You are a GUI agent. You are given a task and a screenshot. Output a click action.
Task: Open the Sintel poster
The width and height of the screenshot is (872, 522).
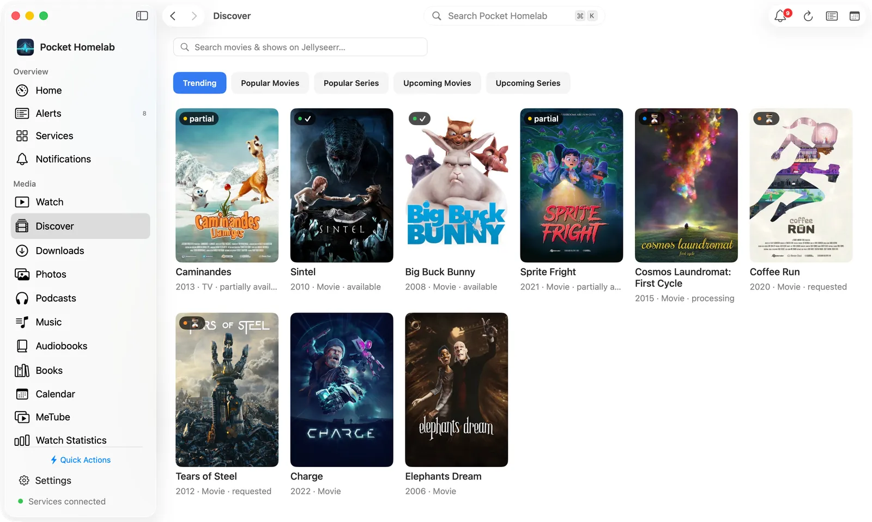coord(342,185)
